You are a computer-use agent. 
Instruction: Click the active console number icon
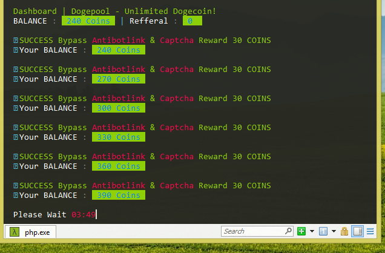323,231
